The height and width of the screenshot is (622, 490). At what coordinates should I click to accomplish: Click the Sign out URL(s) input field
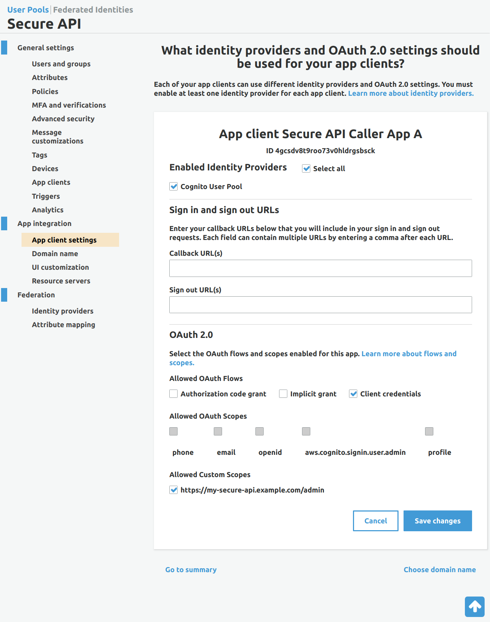(x=320, y=305)
